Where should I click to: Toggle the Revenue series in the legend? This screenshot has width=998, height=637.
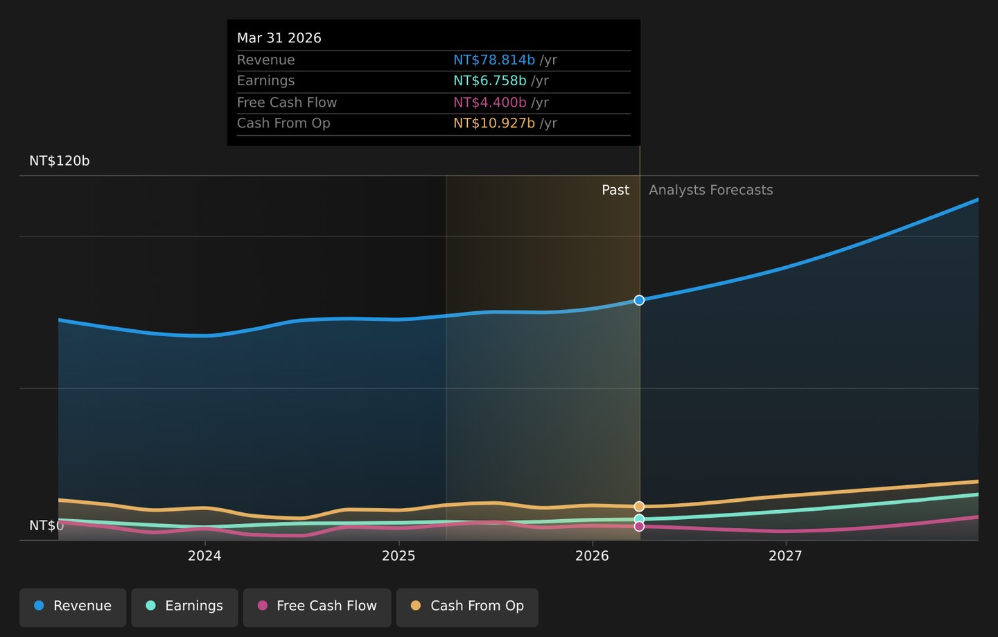pyautogui.click(x=73, y=607)
